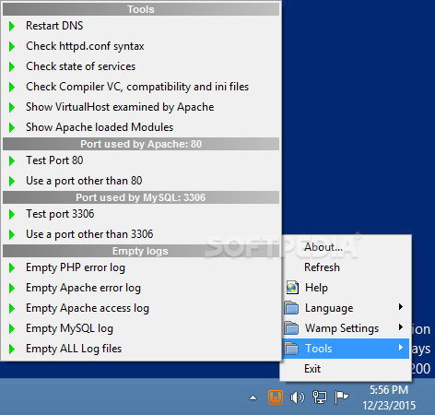Select Empty ALL Log files
The width and height of the screenshot is (435, 415).
click(x=141, y=349)
